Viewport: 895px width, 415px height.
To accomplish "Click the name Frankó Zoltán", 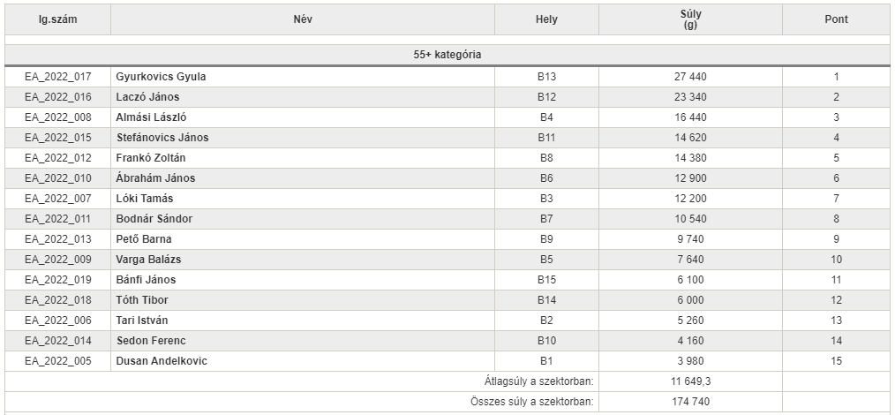I will [x=151, y=158].
